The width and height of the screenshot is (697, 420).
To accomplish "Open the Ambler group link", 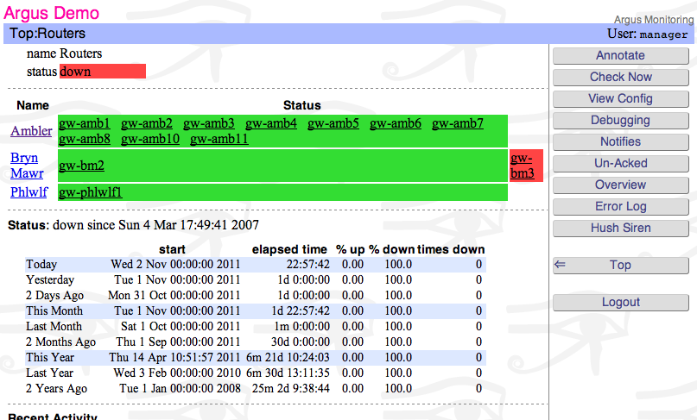I will coord(31,131).
